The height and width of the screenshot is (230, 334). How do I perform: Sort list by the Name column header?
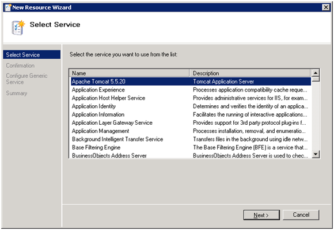click(x=130, y=73)
